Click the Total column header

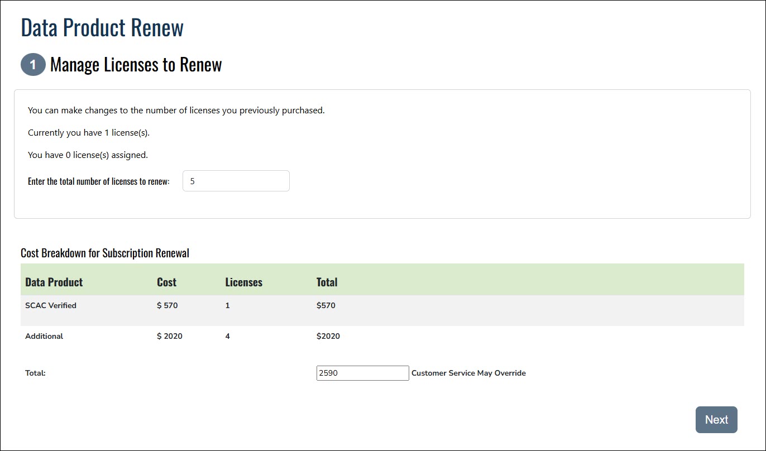pos(327,282)
